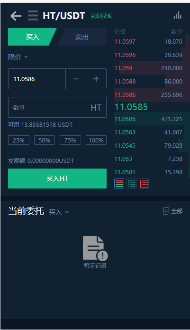Show combined buy and sell order book view
This screenshot has width=190, height=330.
(119, 184)
